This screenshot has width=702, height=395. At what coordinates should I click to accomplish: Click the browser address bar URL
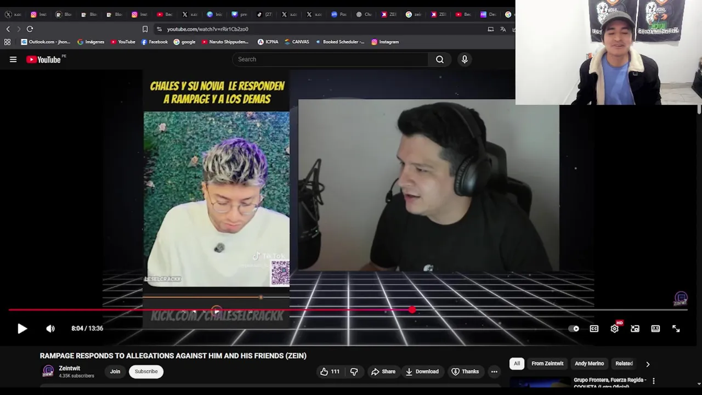pyautogui.click(x=207, y=29)
